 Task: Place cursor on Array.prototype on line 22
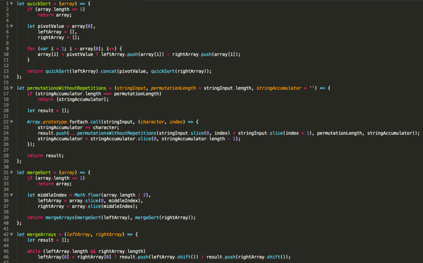(x=47, y=122)
